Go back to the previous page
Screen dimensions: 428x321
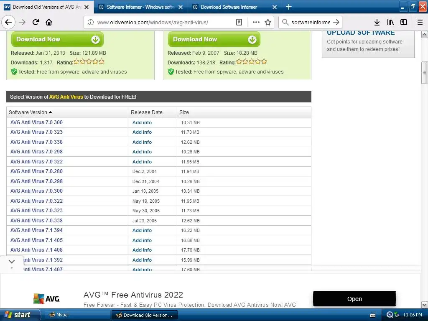pyautogui.click(x=8, y=22)
